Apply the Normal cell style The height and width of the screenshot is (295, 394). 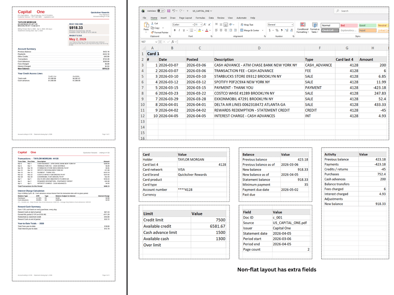(x=330, y=25)
